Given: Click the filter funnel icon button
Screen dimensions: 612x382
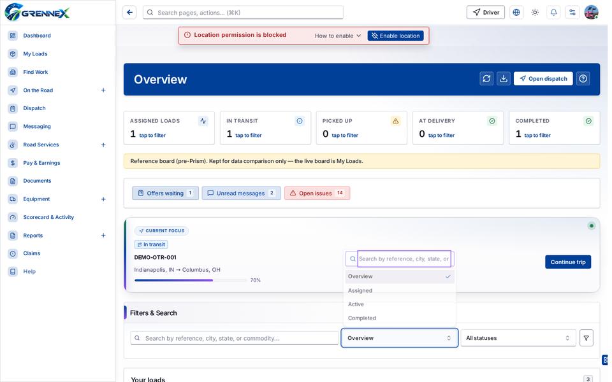Looking at the screenshot, I should tap(586, 338).
